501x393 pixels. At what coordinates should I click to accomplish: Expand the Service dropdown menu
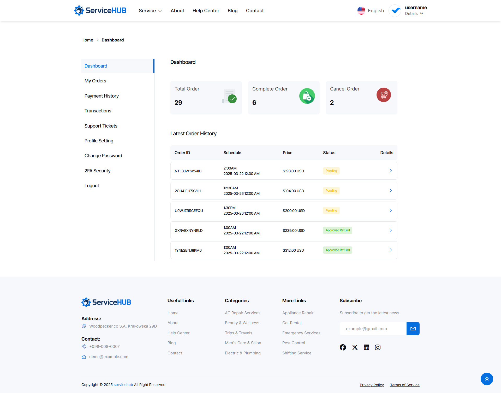tap(150, 11)
